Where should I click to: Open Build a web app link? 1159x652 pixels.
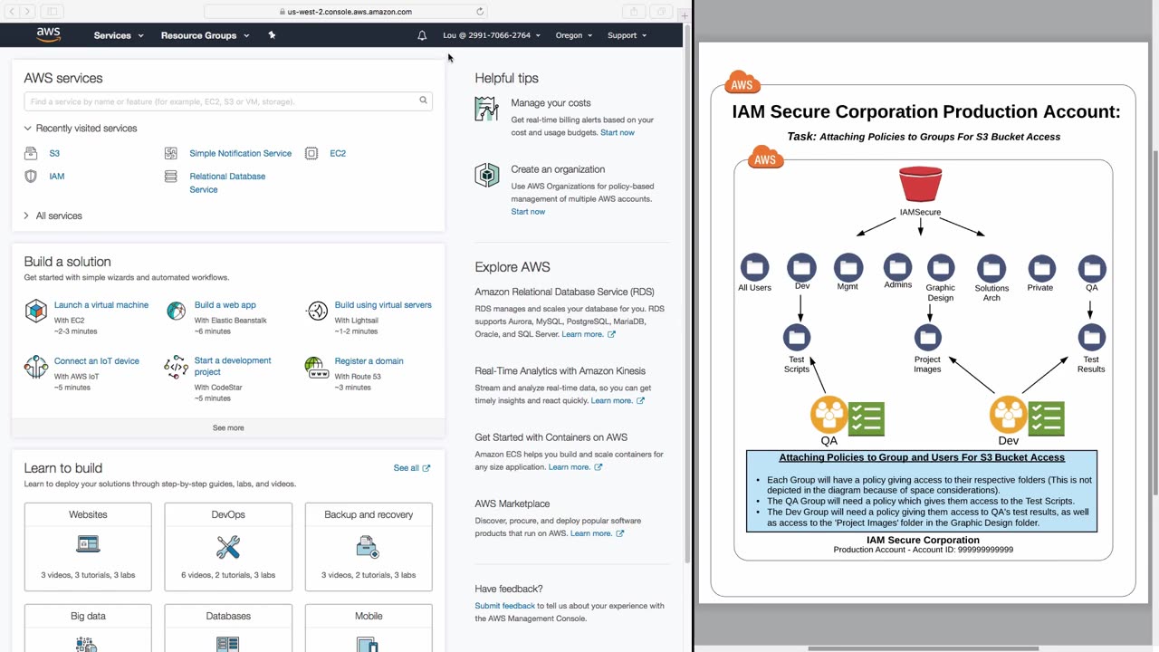pyautogui.click(x=225, y=305)
